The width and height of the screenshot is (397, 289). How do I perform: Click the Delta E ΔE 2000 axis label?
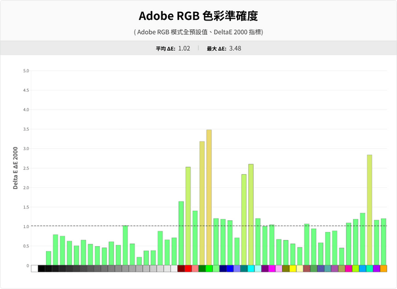click(x=16, y=168)
